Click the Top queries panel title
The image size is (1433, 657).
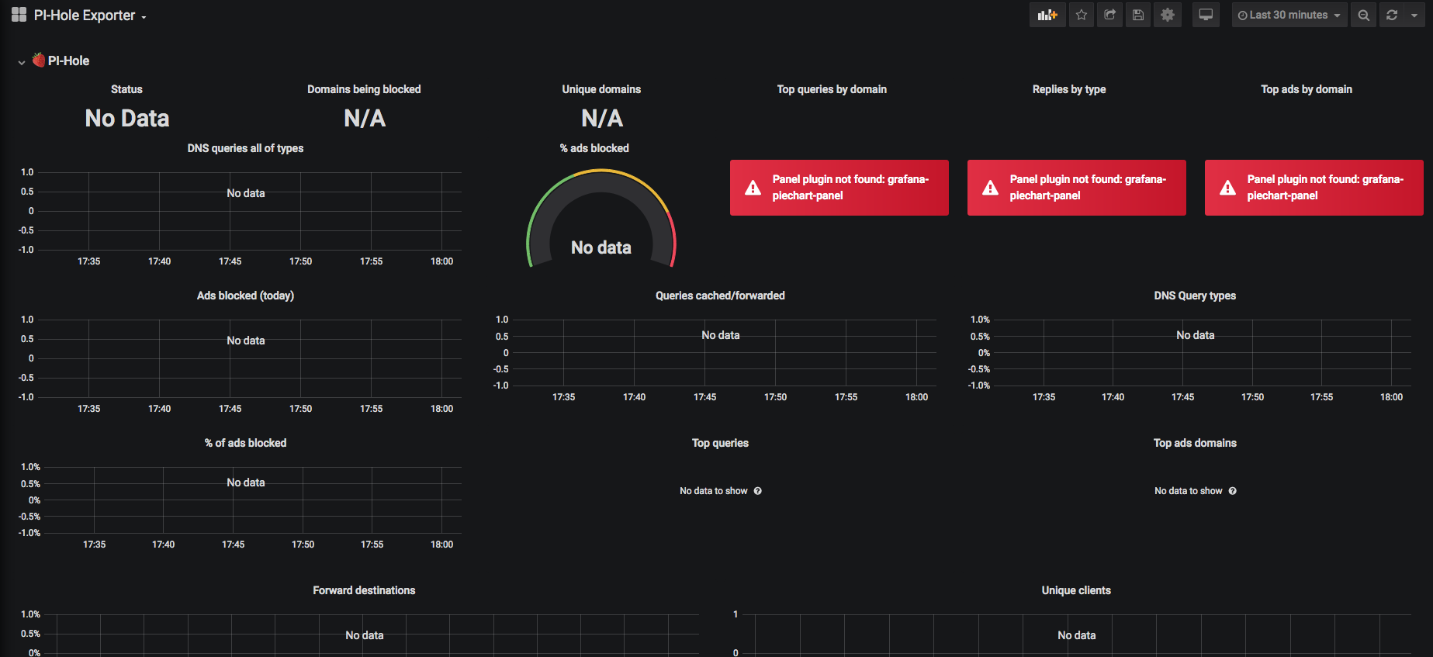[x=720, y=443]
